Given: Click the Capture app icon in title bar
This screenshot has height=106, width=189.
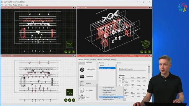Looking at the screenshot, I should 2,2.
